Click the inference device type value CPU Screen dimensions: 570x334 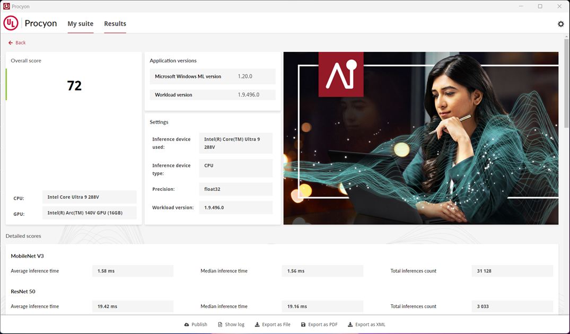click(236, 168)
